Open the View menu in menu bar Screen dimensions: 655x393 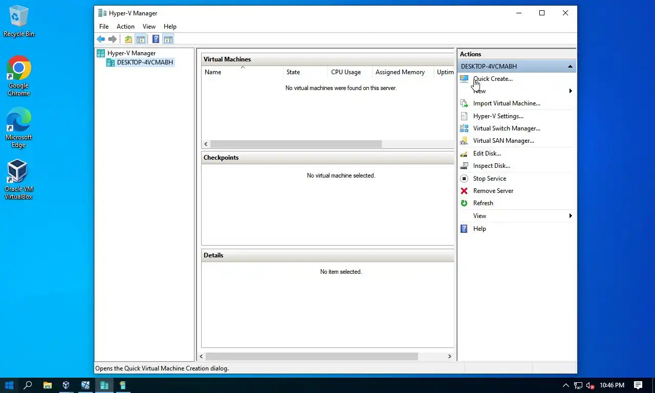(x=149, y=27)
